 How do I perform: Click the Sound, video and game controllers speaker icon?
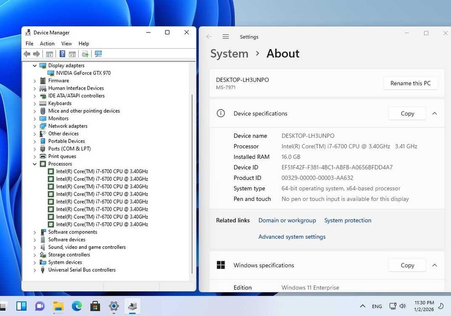pyautogui.click(x=43, y=247)
